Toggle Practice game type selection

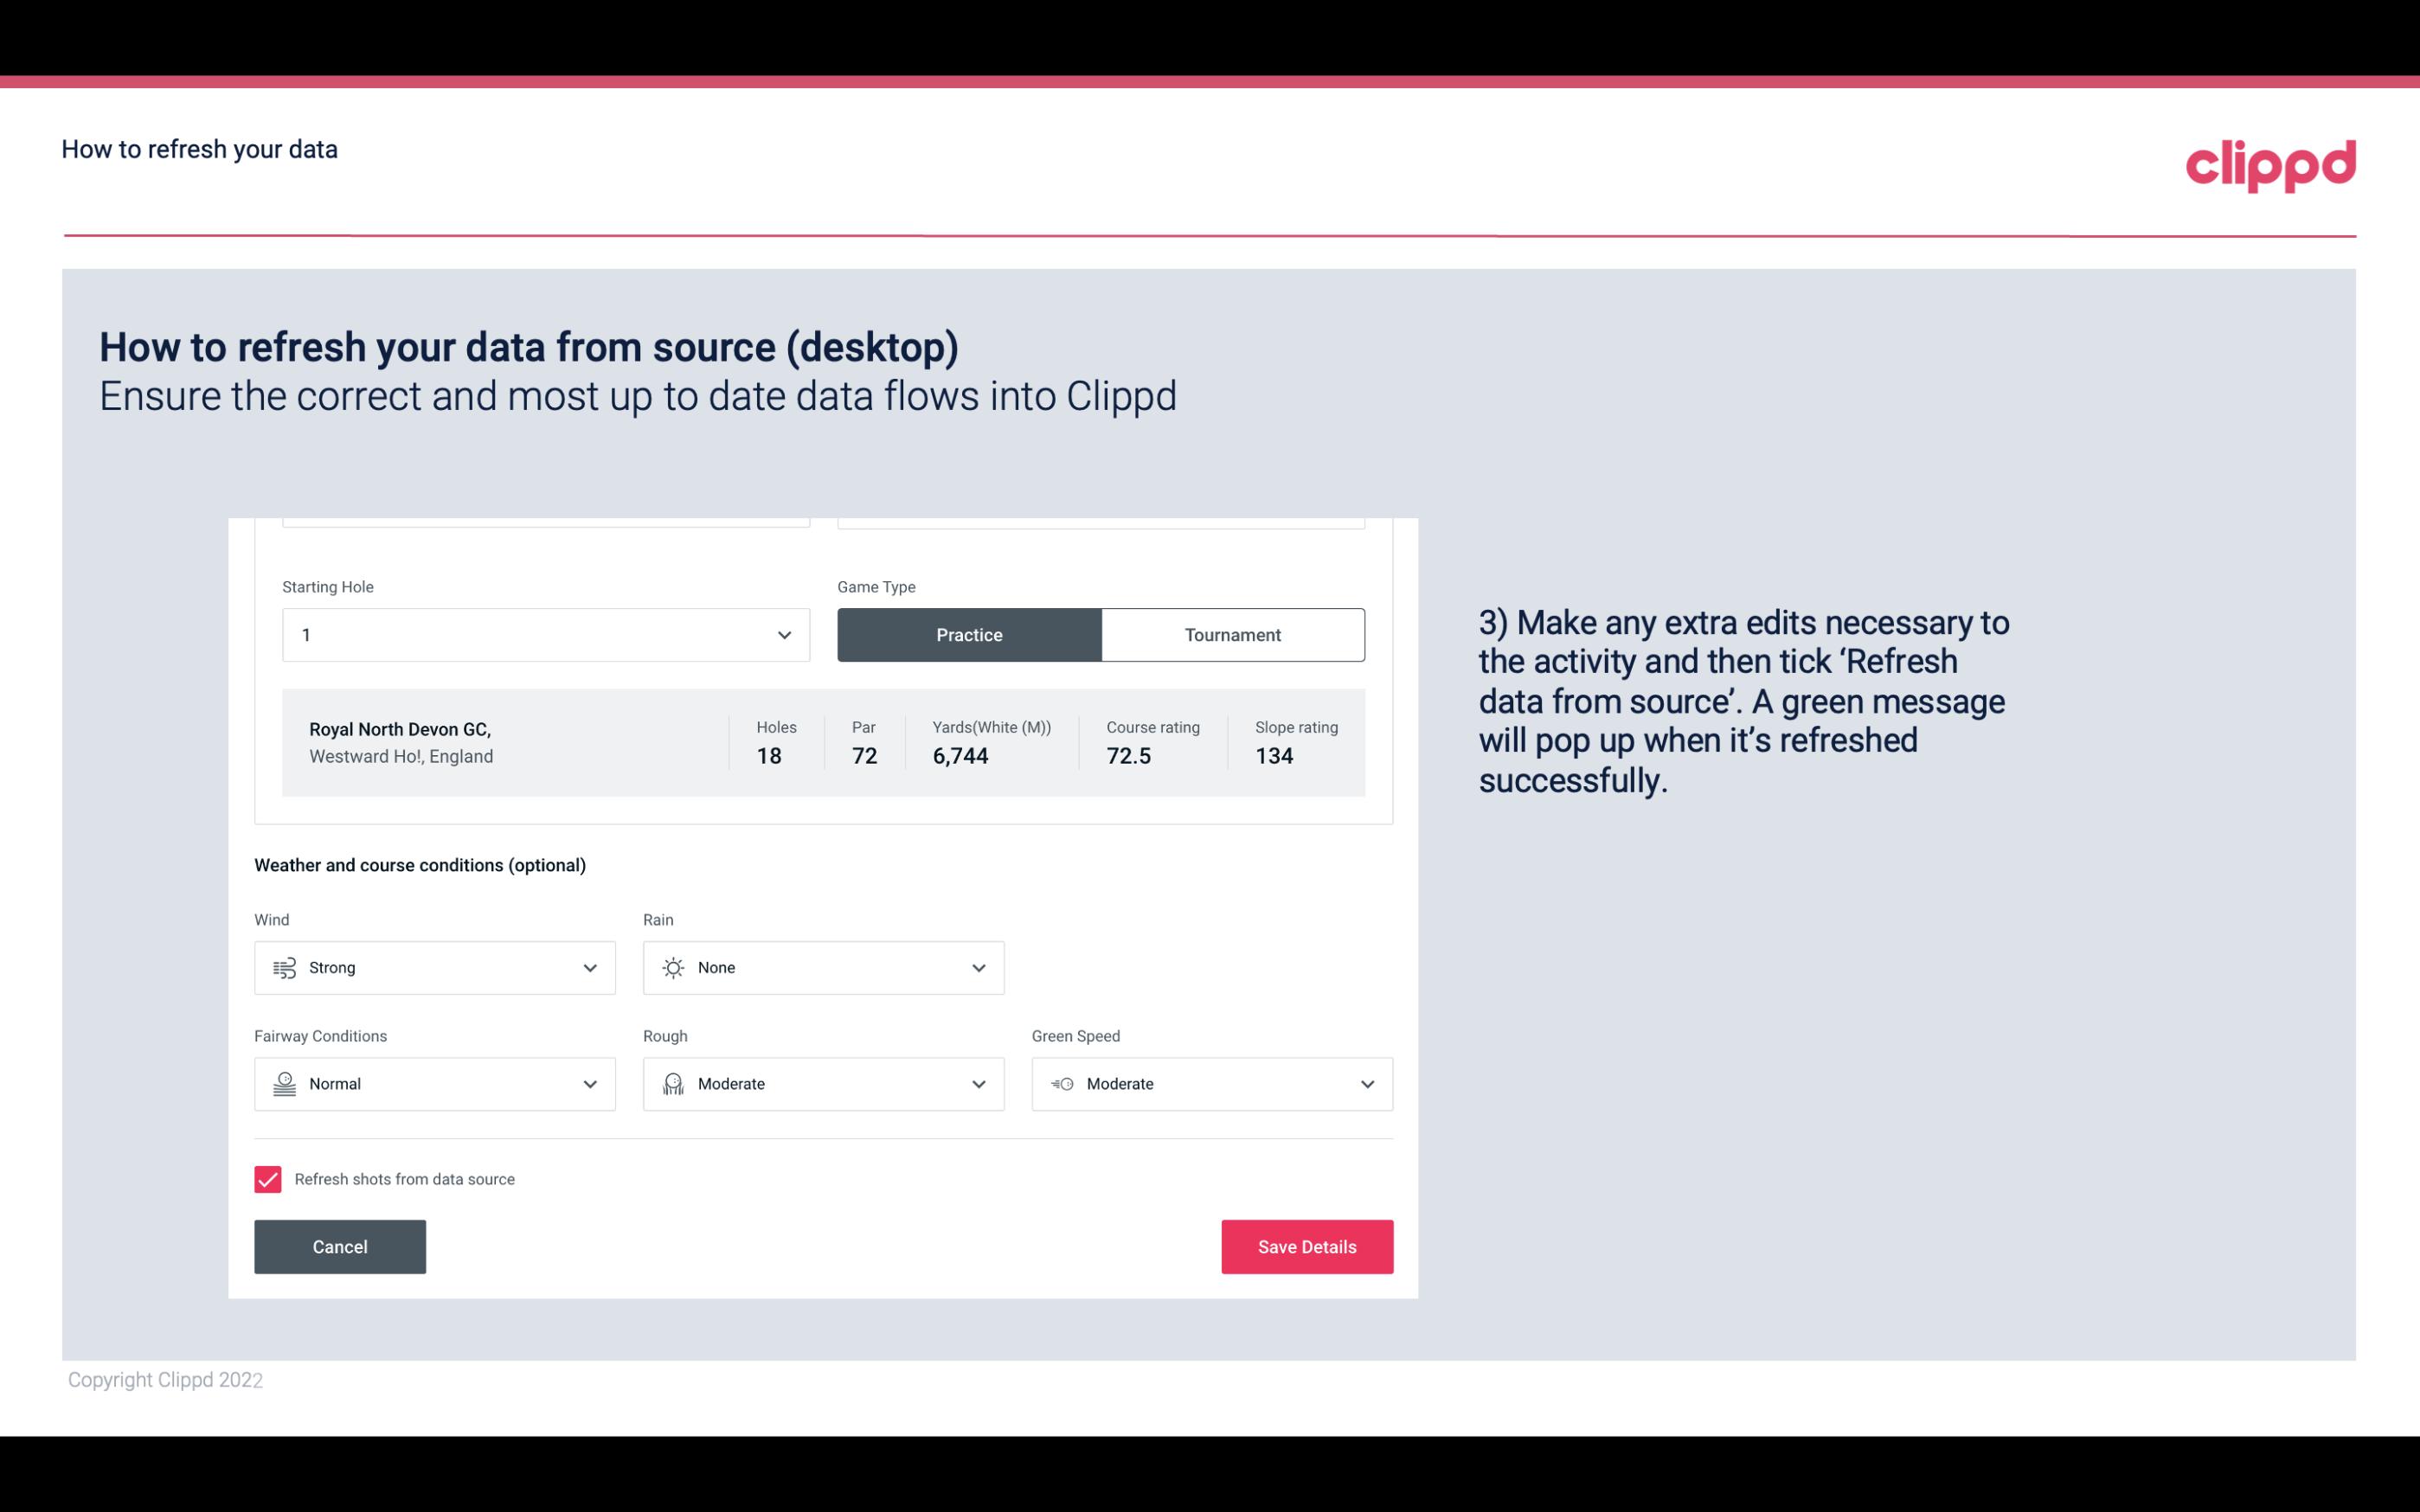pyautogui.click(x=969, y=634)
